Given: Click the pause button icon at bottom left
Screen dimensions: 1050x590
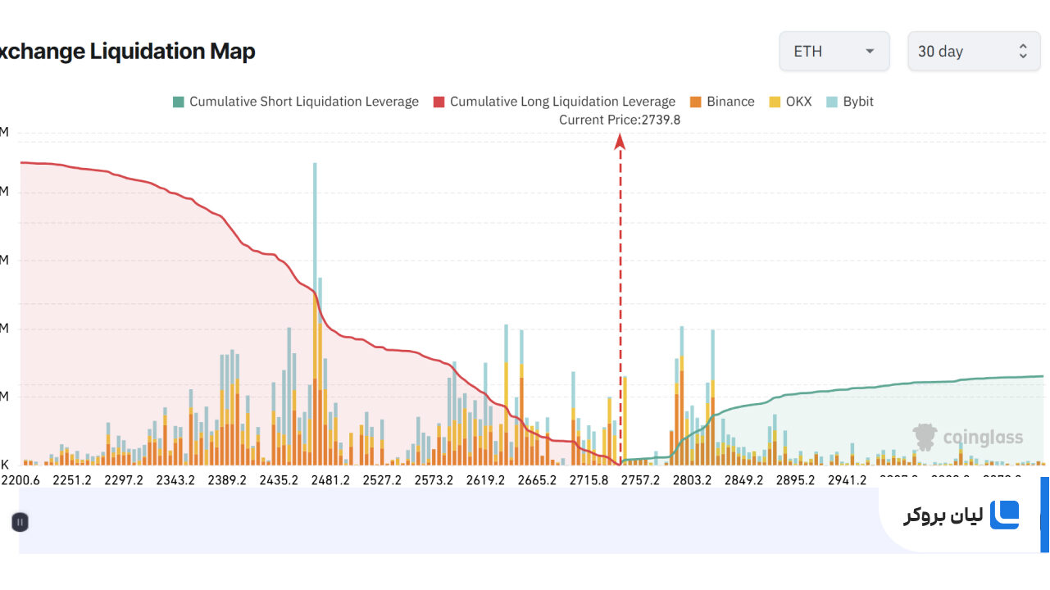Looking at the screenshot, I should click(20, 522).
